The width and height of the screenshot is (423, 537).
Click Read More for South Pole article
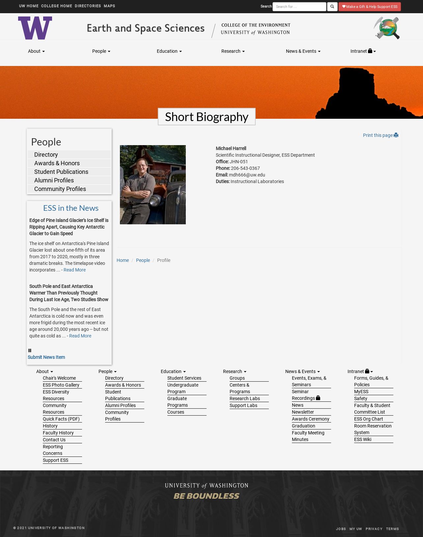tap(80, 336)
